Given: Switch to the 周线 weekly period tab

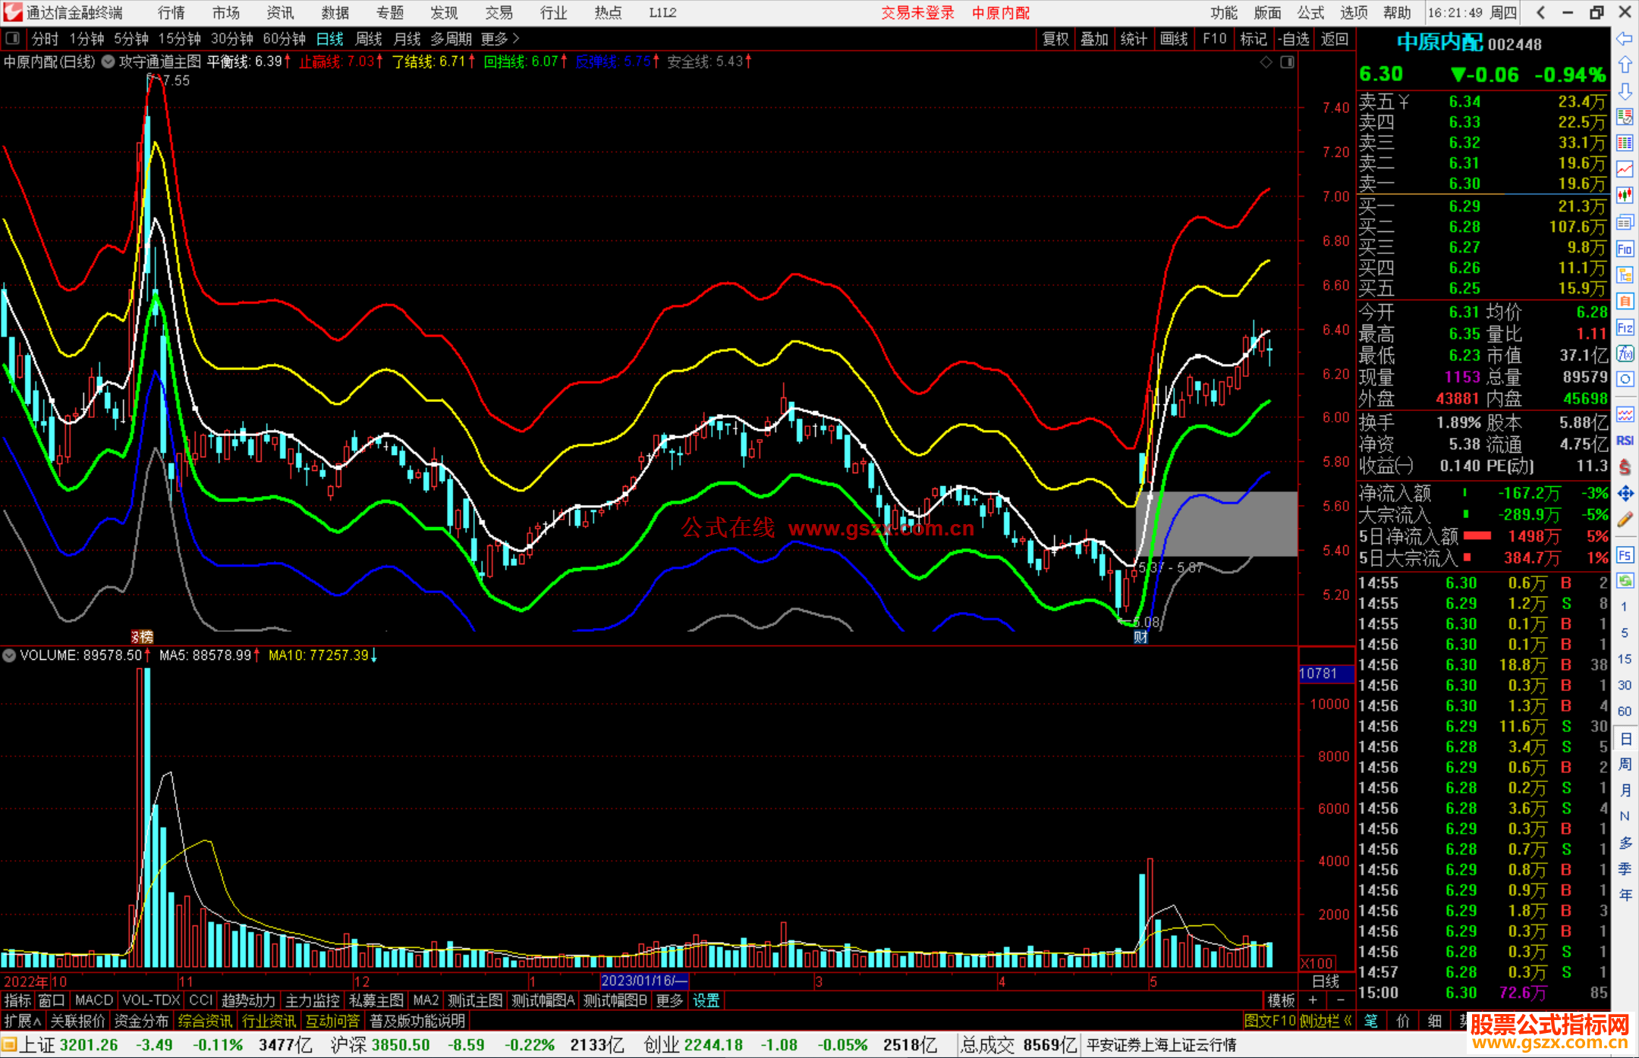Looking at the screenshot, I should (x=369, y=39).
